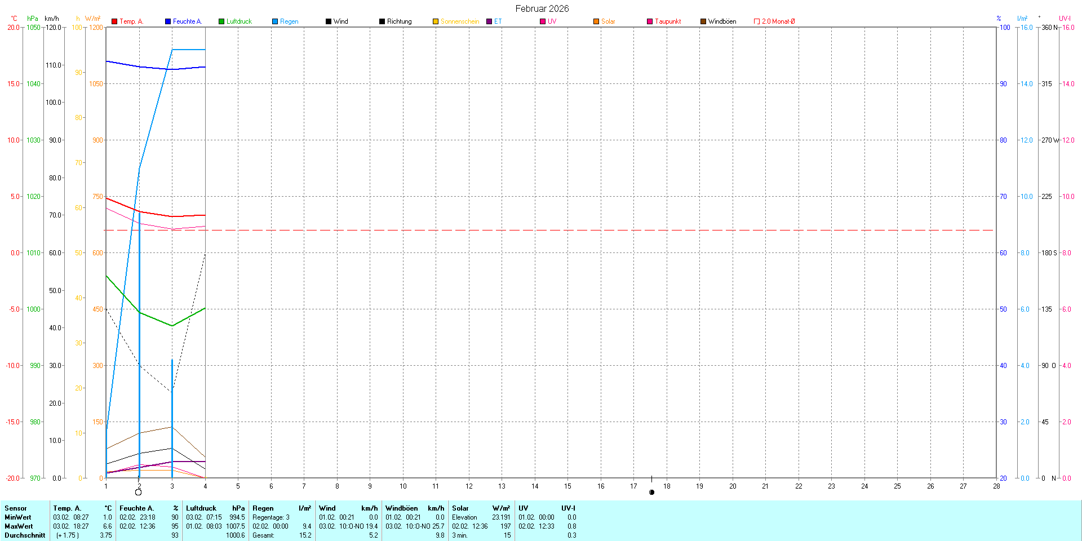Click the MaxWert row label

[x=19, y=526]
